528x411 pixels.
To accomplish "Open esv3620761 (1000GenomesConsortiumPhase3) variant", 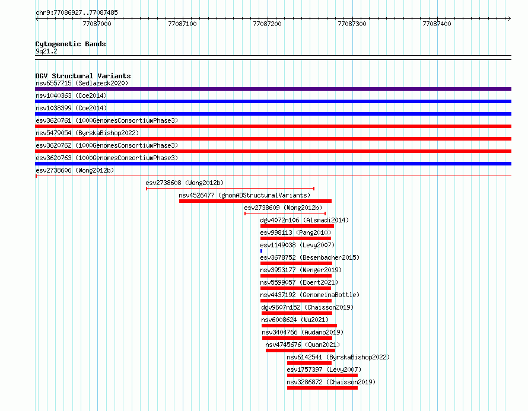I will [x=107, y=120].
